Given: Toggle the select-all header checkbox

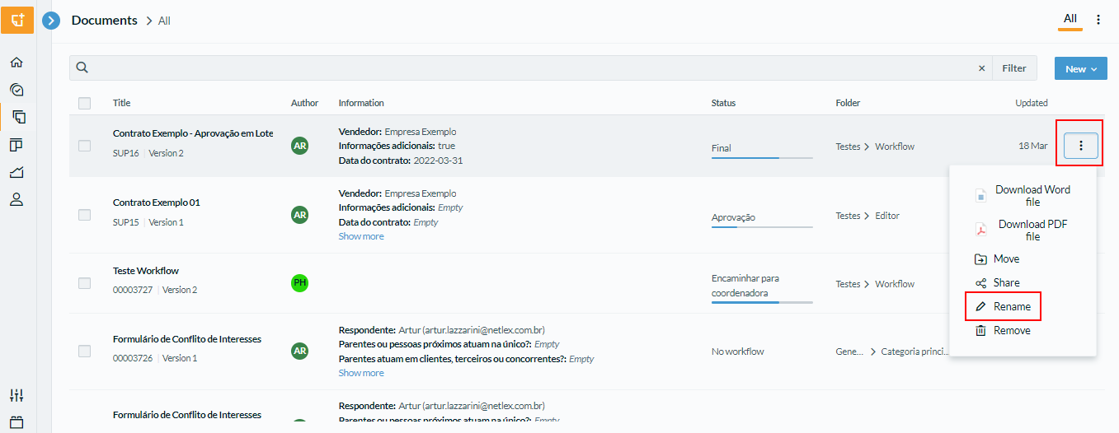Looking at the screenshot, I should pyautogui.click(x=85, y=103).
